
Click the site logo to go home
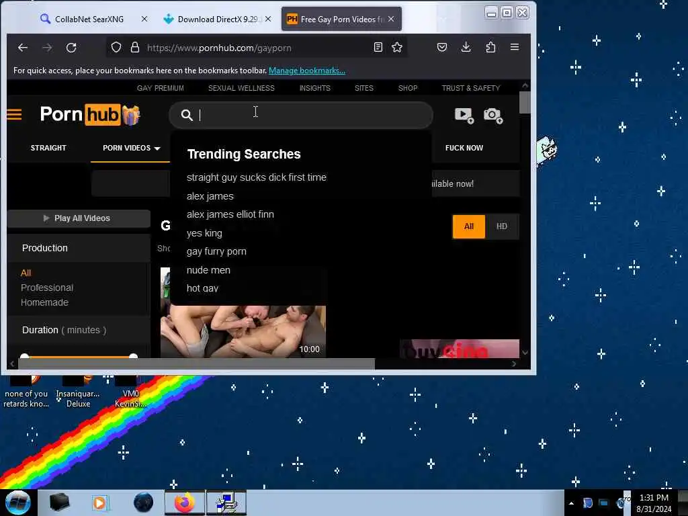90,115
